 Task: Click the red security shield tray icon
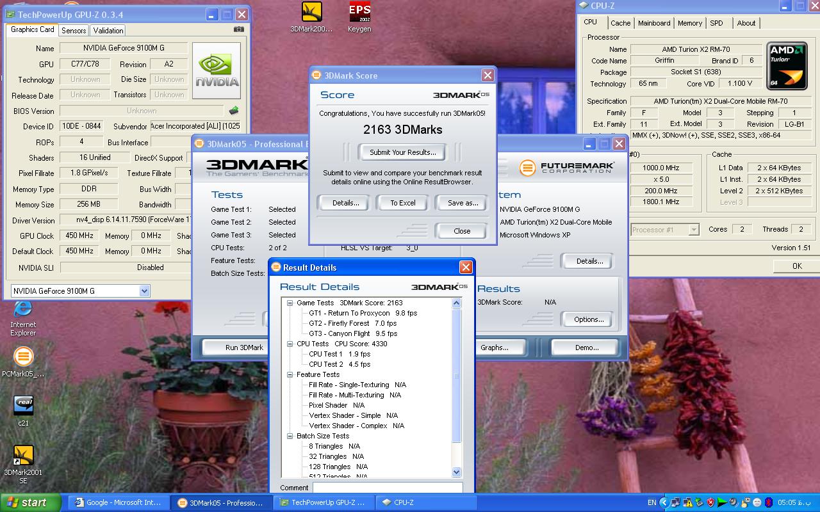(x=710, y=502)
